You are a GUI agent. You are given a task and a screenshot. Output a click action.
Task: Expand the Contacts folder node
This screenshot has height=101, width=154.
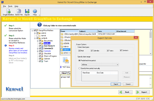[x=38, y=51]
